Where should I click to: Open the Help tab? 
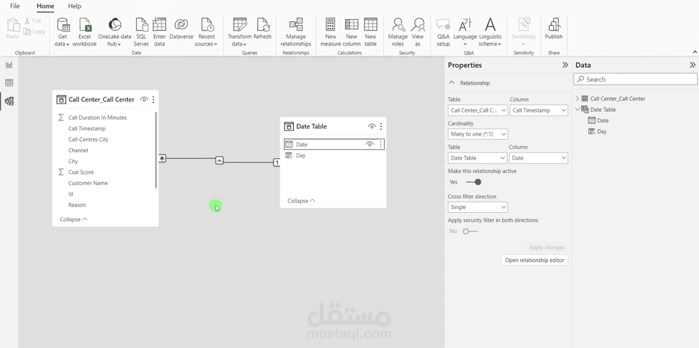pos(75,6)
